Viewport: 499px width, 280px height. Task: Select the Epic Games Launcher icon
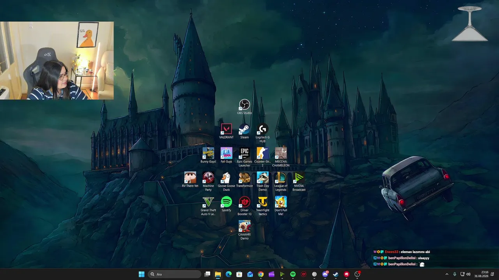(244, 157)
